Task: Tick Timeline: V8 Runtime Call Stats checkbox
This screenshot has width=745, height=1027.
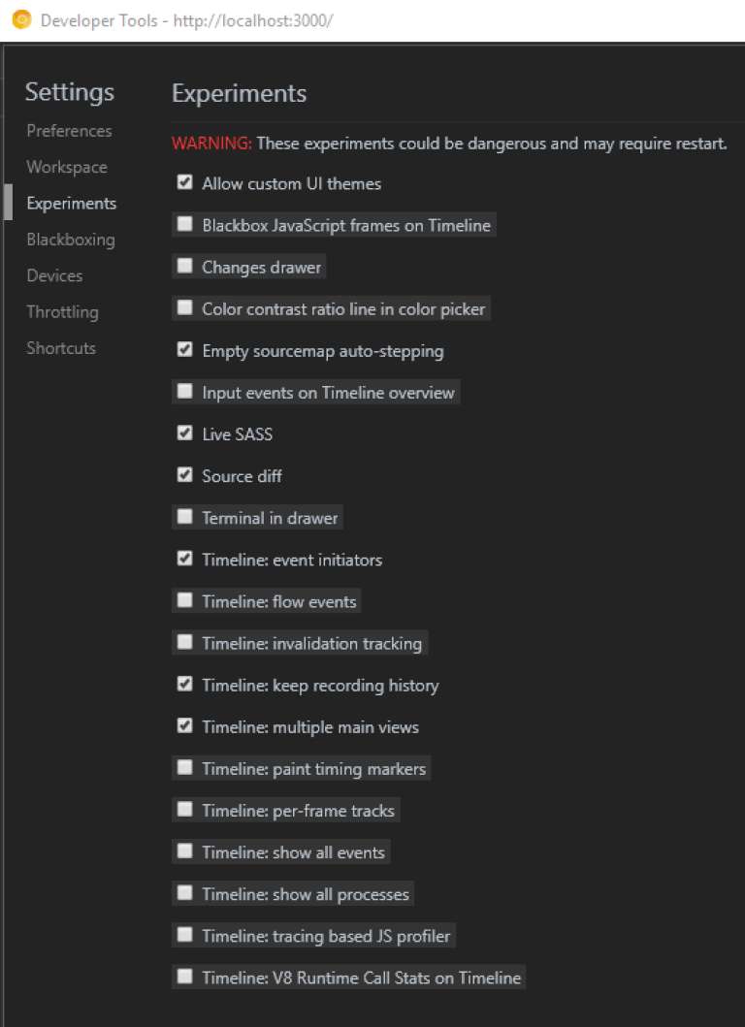Action: click(x=185, y=977)
